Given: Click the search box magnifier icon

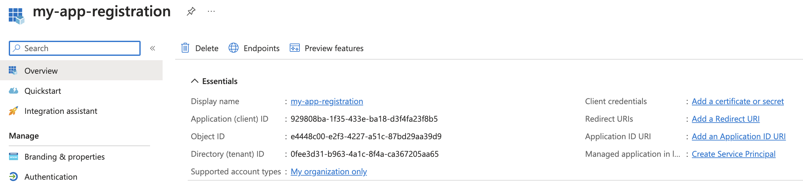Looking at the screenshot, I should pyautogui.click(x=17, y=48).
